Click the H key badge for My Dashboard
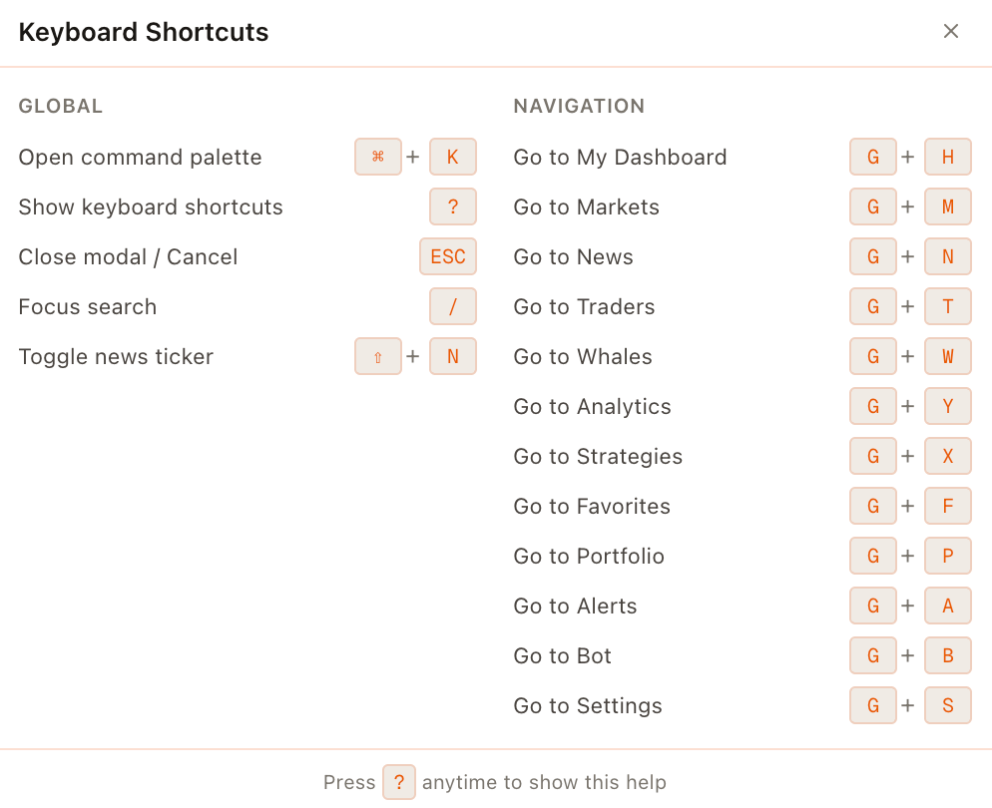 (947, 157)
